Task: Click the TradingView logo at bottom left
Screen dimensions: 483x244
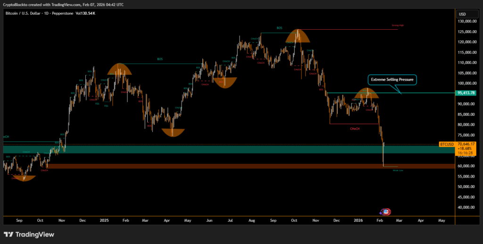Action: click(29, 234)
